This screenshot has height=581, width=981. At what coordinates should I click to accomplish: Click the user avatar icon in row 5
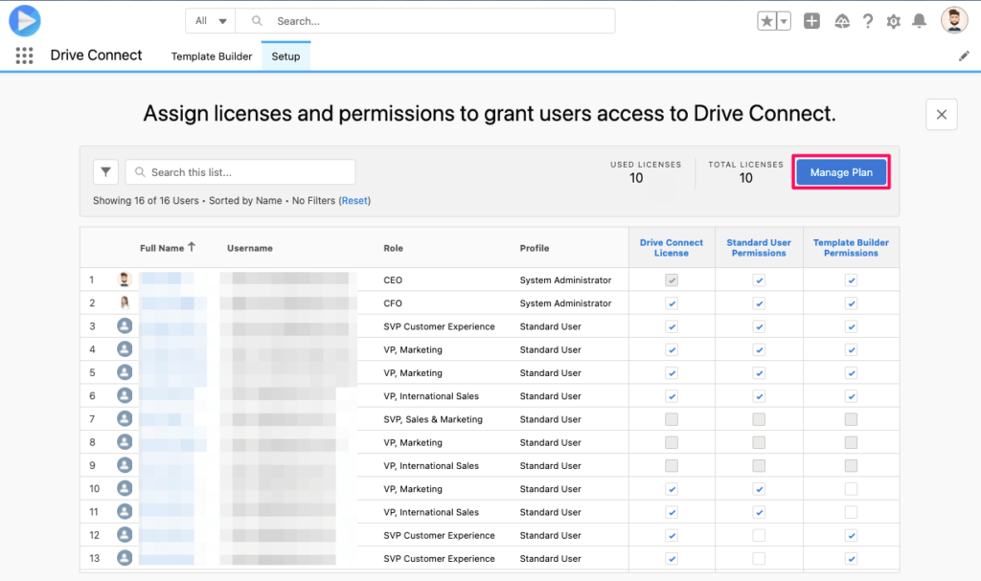coord(125,372)
